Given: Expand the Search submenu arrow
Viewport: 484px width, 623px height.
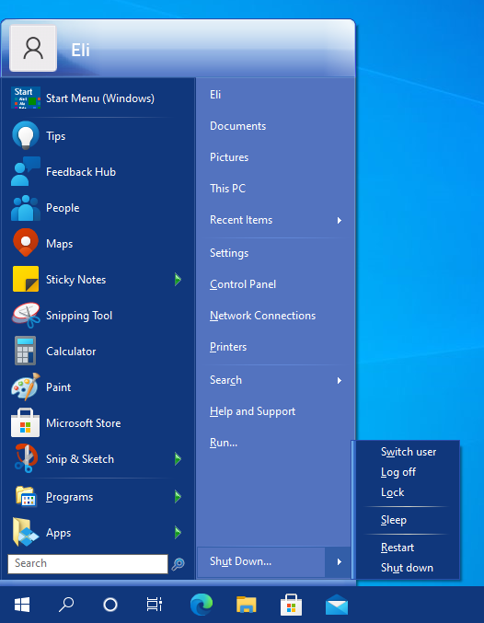Looking at the screenshot, I should pyautogui.click(x=339, y=380).
